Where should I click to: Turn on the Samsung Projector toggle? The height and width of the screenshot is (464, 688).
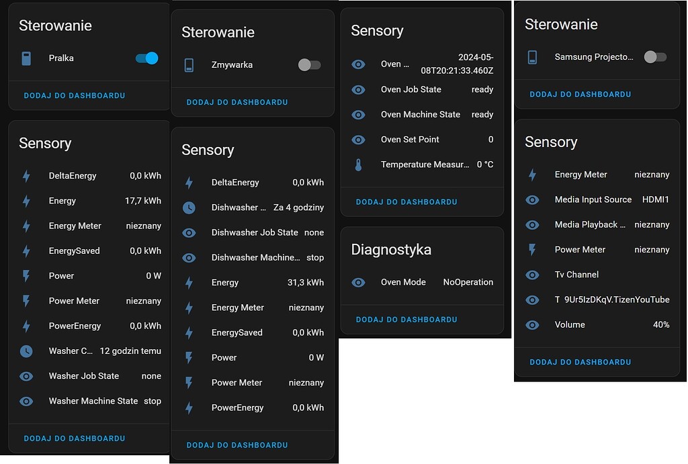(x=654, y=57)
